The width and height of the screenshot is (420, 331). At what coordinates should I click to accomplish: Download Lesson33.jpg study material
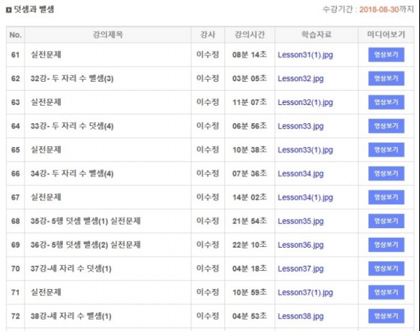coord(301,126)
